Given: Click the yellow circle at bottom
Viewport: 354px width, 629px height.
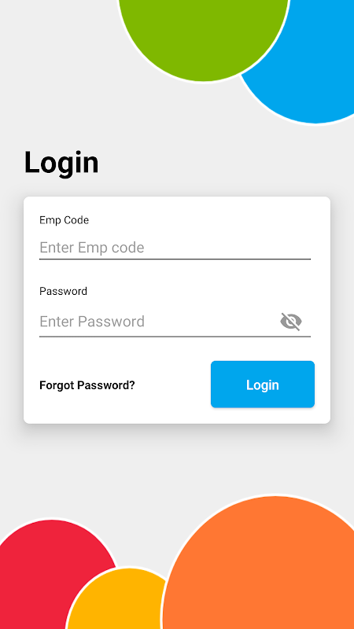Looking at the screenshot, I should [x=116, y=601].
